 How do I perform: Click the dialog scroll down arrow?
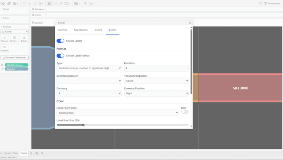(x=191, y=126)
